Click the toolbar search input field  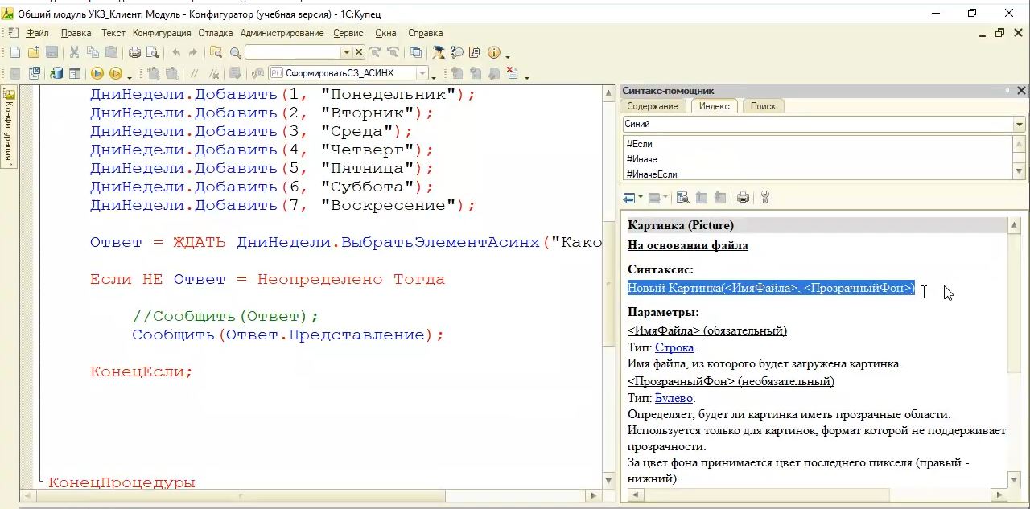(293, 53)
